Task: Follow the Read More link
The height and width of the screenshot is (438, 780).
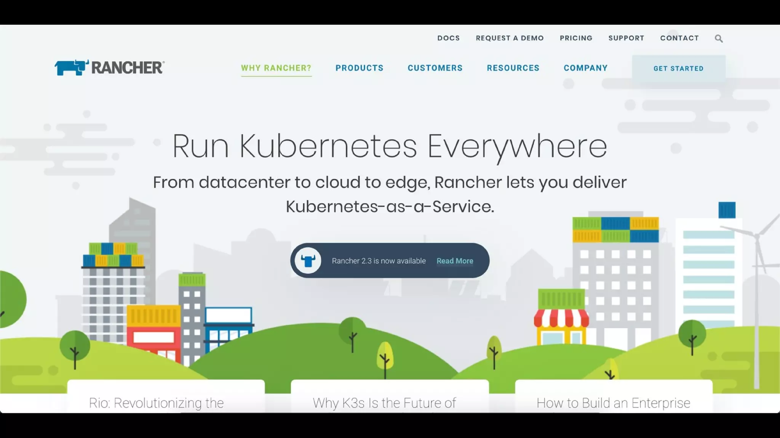Action: click(455, 261)
